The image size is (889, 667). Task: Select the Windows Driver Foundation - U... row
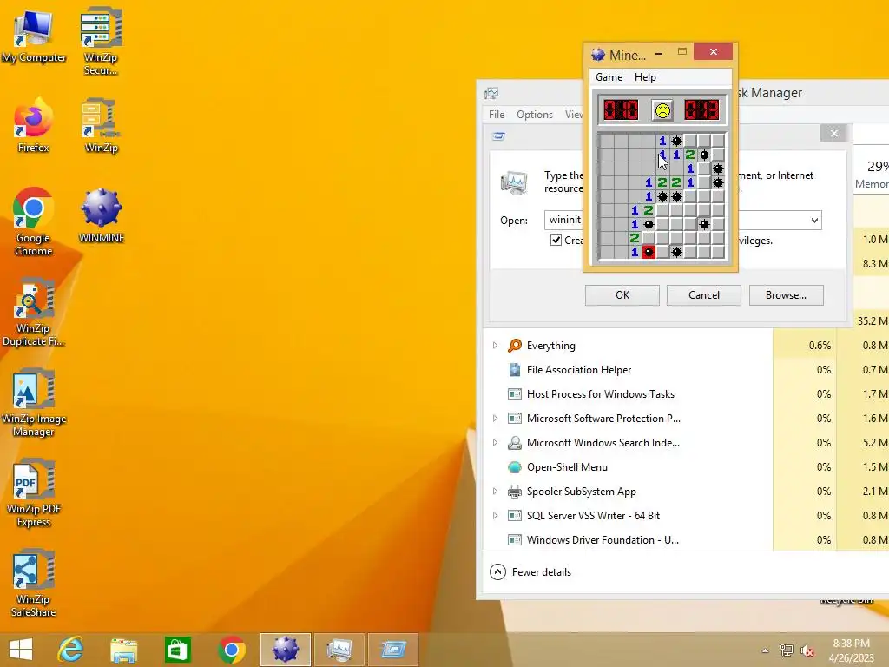[685, 540]
